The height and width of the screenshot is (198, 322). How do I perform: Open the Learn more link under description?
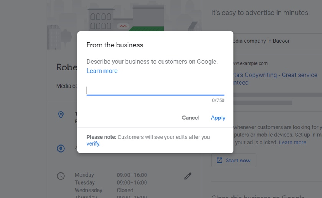(x=102, y=71)
